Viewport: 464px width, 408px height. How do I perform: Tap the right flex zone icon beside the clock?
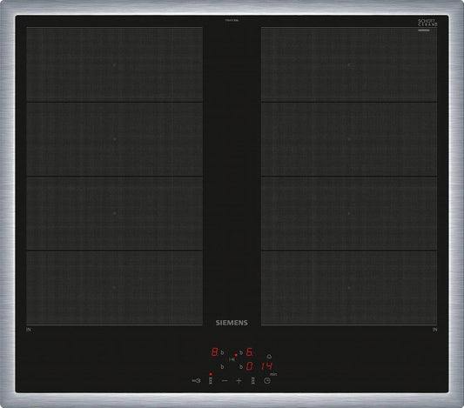coord(253,380)
